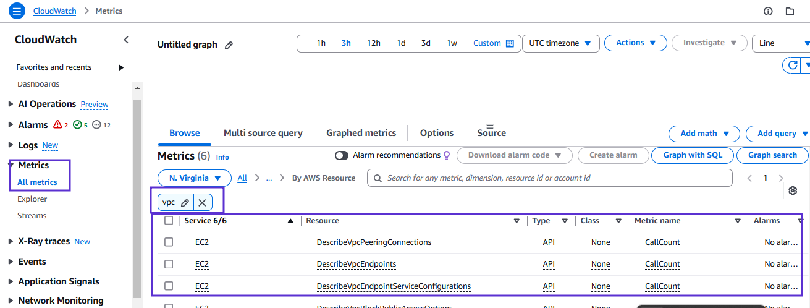Open Resource column filter arrow
Image resolution: width=810 pixels, height=308 pixels.
[x=517, y=221]
